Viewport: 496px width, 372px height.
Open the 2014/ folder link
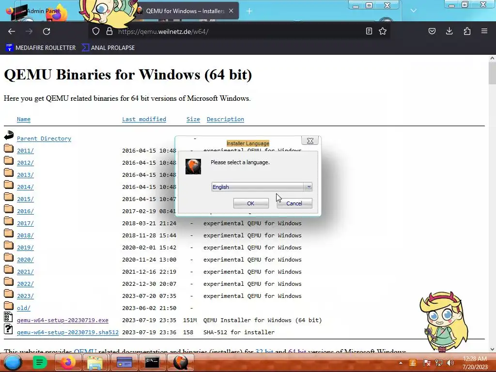[25, 187]
